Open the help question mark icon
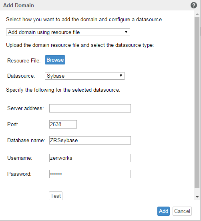 pos(194,5)
